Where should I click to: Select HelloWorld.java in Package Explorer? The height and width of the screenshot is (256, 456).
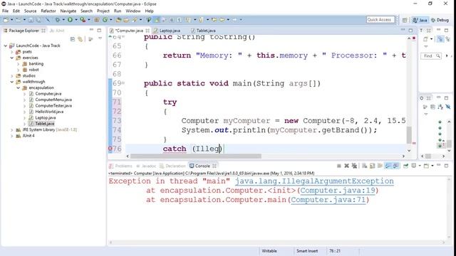point(49,112)
